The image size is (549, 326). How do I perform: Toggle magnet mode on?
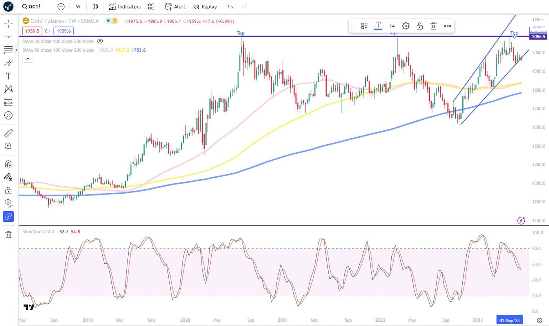[8, 164]
